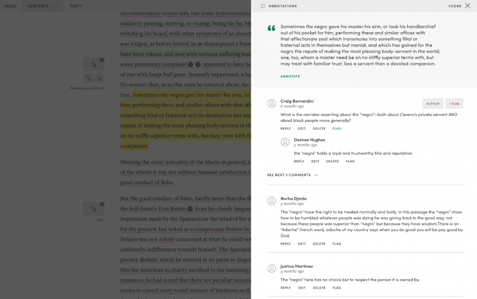Image resolution: width=477 pixels, height=299 pixels.
Task: Click the name 'Justina Martinez'
Action: (297, 266)
